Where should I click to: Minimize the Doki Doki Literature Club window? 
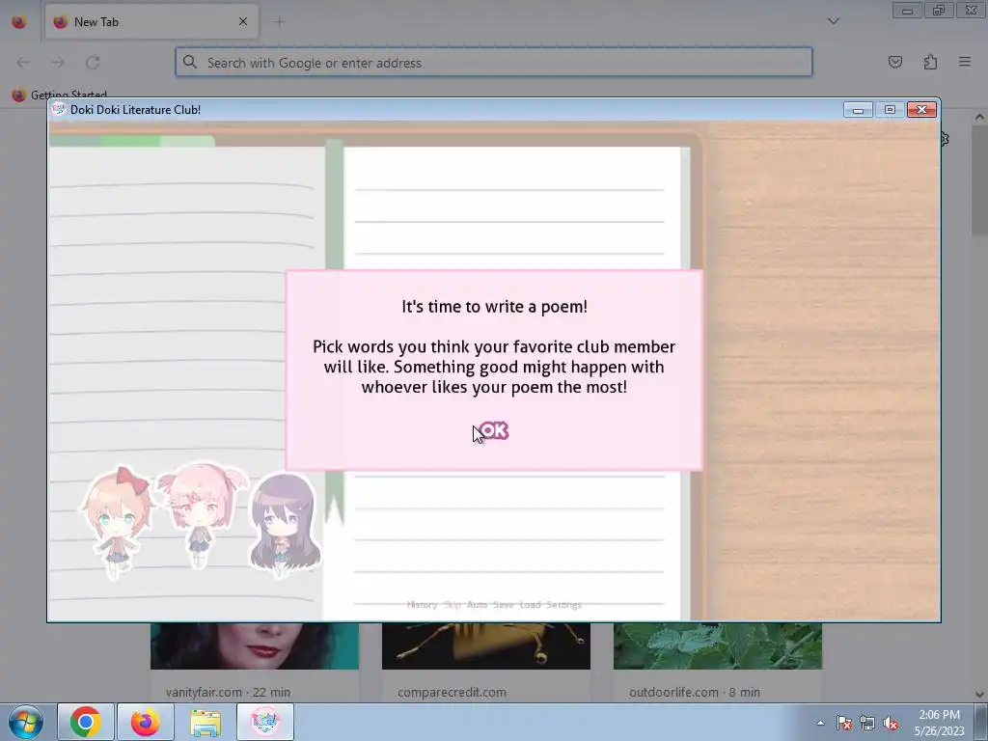(x=858, y=110)
